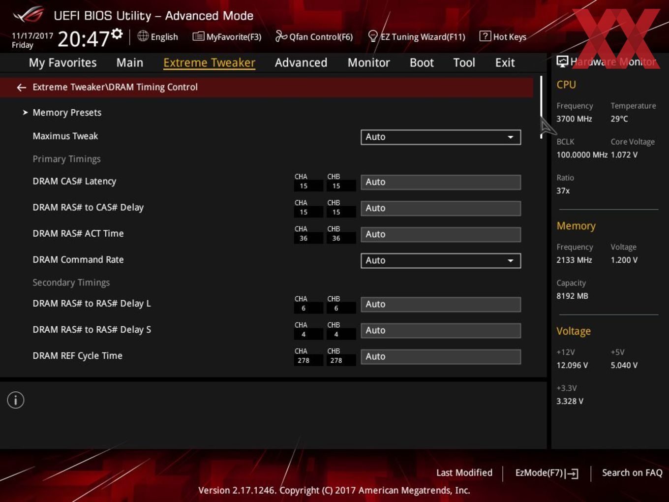Open date and time settings gear

117,33
